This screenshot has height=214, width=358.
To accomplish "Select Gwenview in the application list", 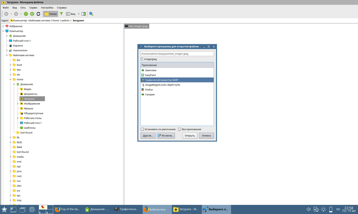I will click(151, 70).
